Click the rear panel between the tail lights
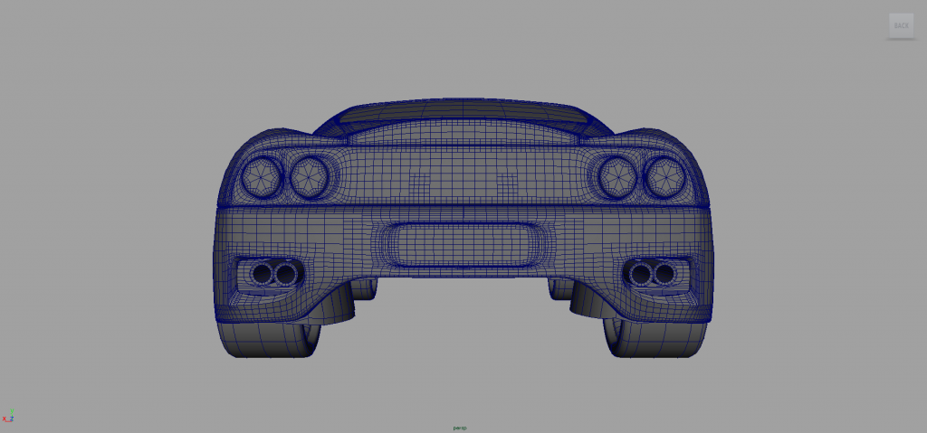Image resolution: width=927 pixels, height=433 pixels. [463, 176]
